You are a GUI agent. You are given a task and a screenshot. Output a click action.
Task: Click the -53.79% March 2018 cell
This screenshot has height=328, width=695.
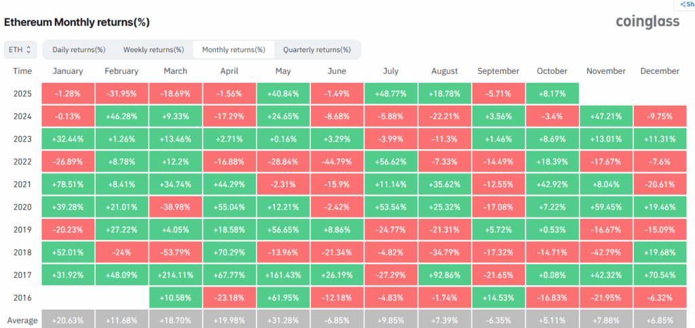pos(175,251)
